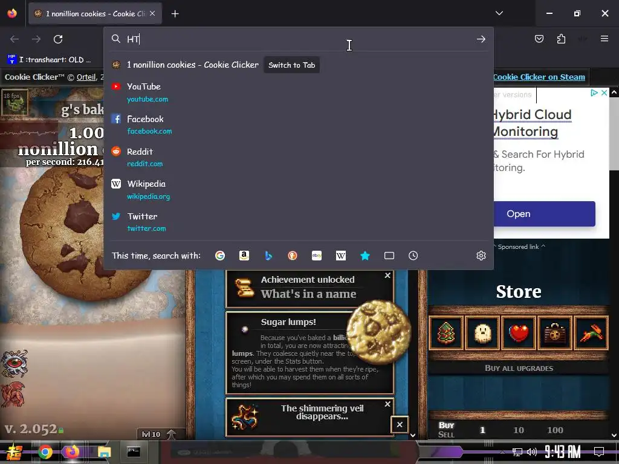
Task: Click the go arrow in address bar
Action: pyautogui.click(x=481, y=39)
